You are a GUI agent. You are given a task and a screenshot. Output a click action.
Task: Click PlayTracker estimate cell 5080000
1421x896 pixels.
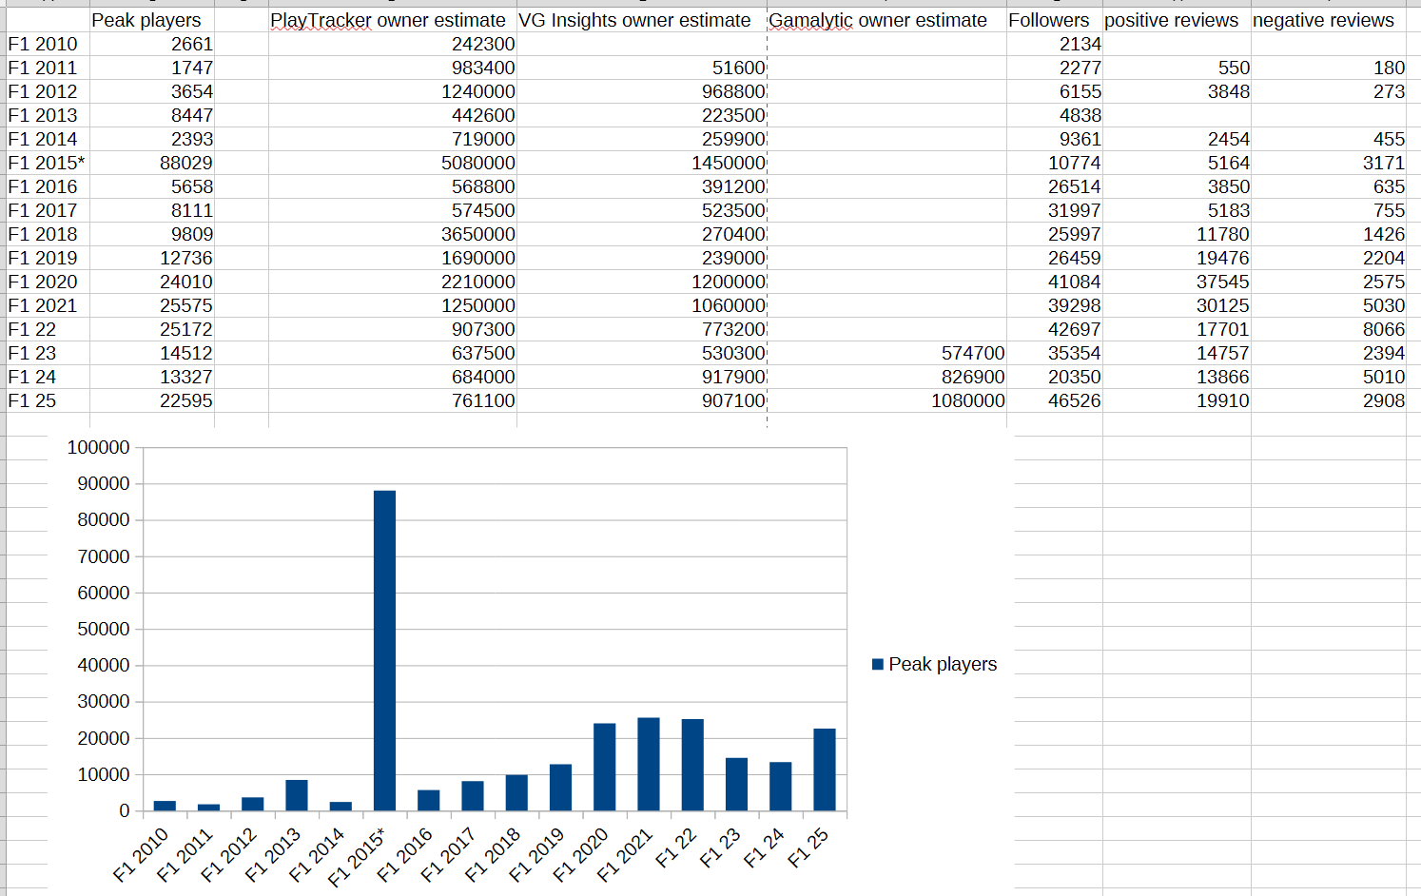coord(393,163)
